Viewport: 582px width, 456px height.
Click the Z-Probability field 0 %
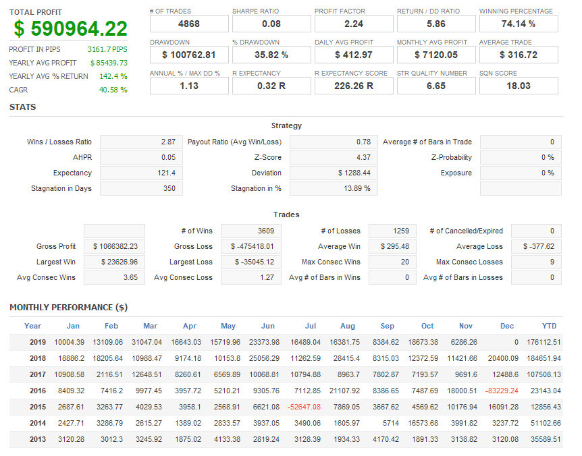521,158
